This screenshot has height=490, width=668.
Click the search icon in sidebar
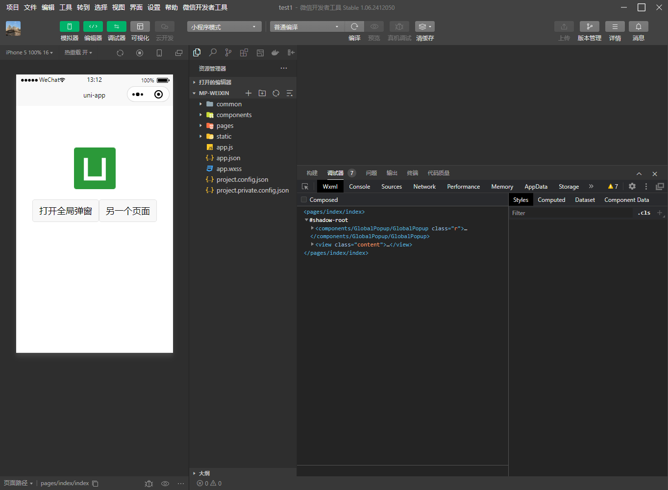(213, 52)
